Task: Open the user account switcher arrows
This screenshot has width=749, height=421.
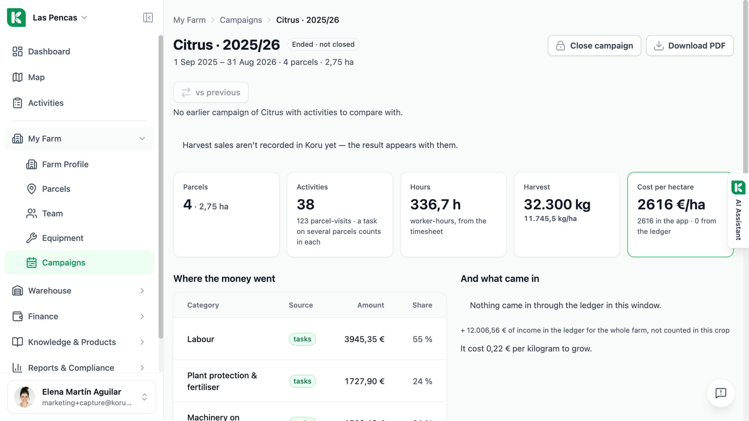Action: (x=144, y=397)
